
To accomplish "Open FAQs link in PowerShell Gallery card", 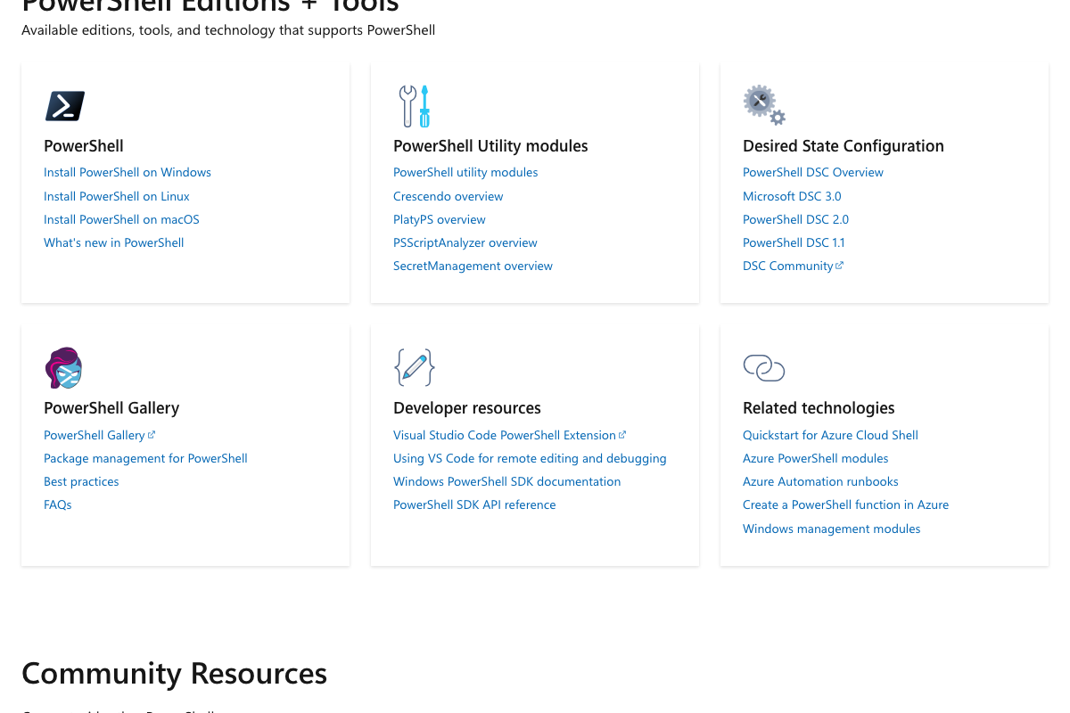I will 58,504.
